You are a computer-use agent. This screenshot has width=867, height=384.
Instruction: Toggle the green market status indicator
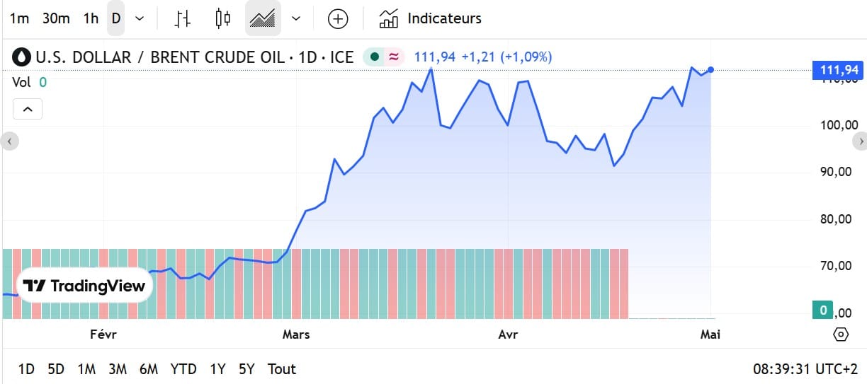pyautogui.click(x=374, y=57)
